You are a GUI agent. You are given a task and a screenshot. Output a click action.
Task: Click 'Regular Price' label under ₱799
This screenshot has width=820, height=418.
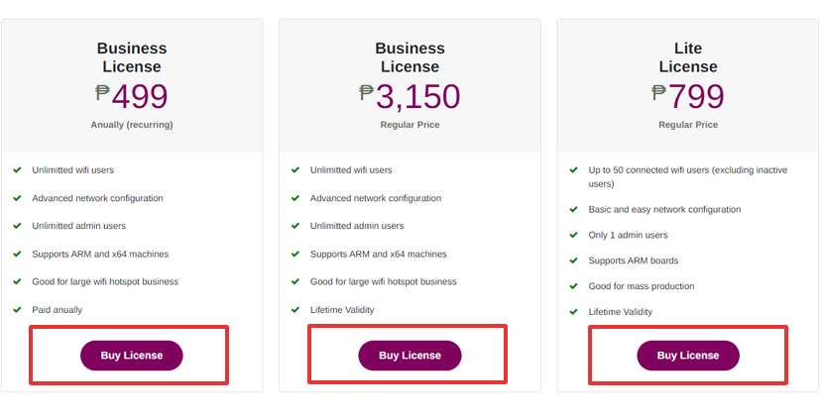tap(688, 125)
